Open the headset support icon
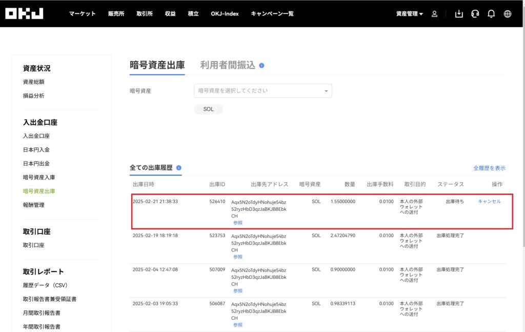 [x=475, y=14]
